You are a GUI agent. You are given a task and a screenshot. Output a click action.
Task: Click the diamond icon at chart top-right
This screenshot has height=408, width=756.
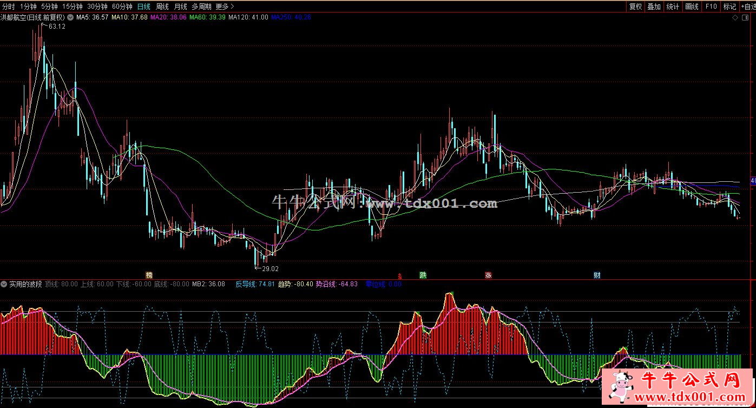[x=735, y=18]
